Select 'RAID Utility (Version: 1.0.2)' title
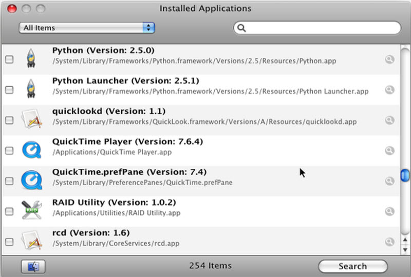 pos(114,202)
